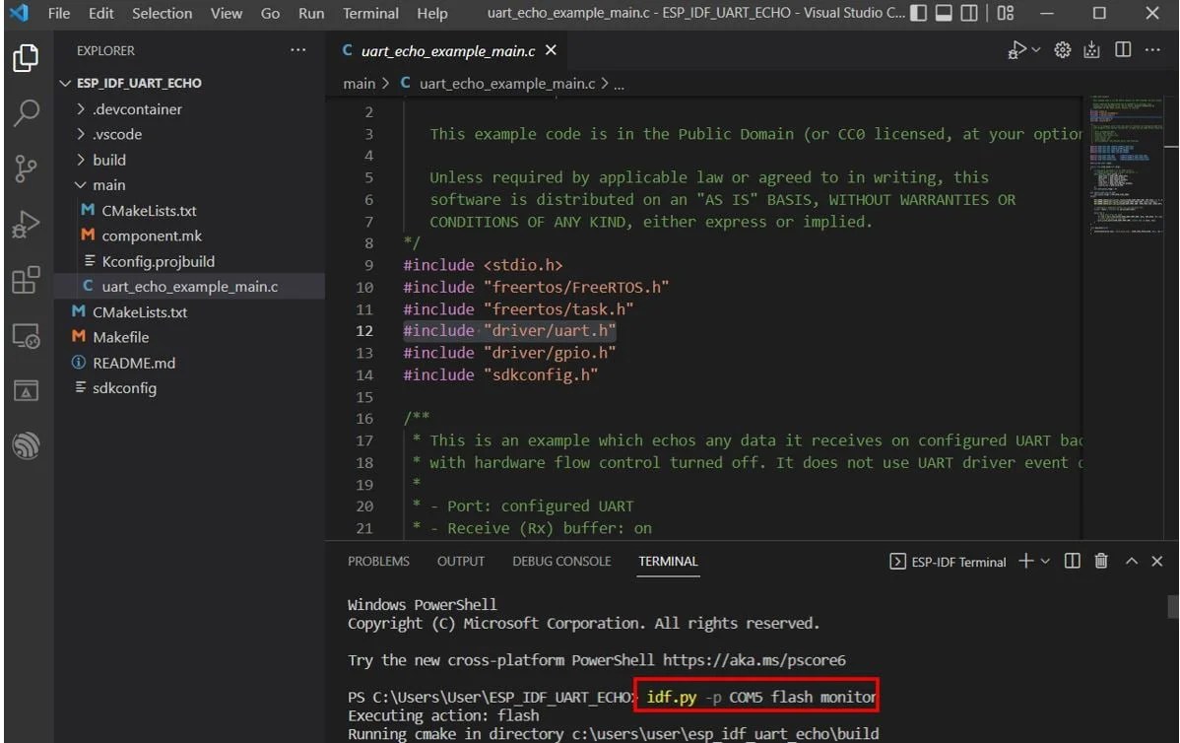Open the terminal profile dropdown arrow

(x=1045, y=562)
